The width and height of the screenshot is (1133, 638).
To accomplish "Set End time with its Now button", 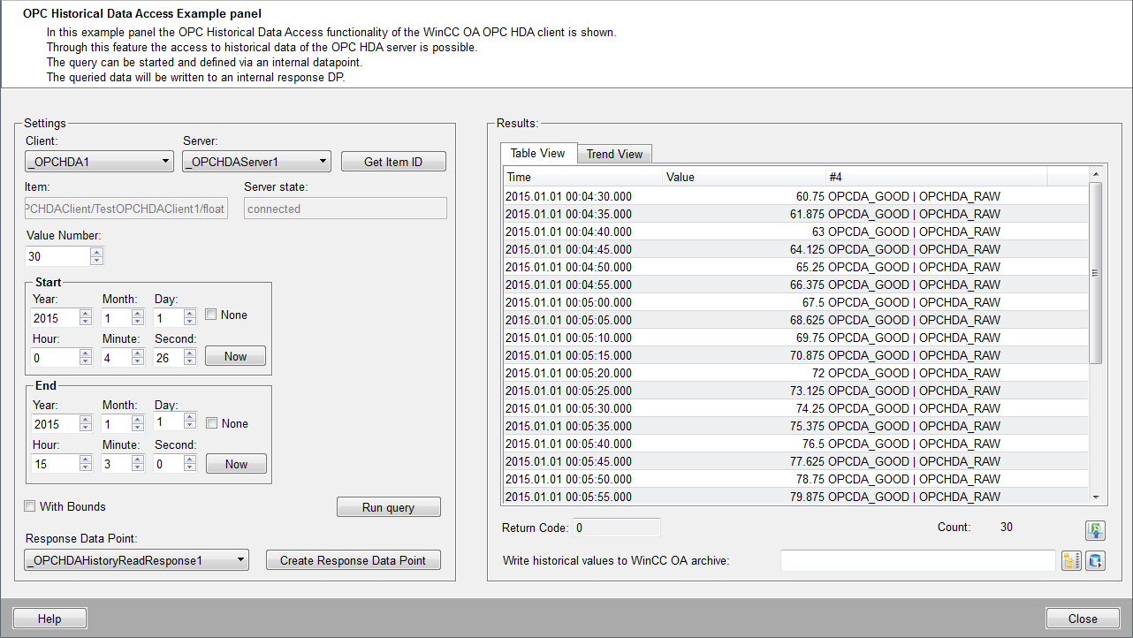I will (x=236, y=464).
